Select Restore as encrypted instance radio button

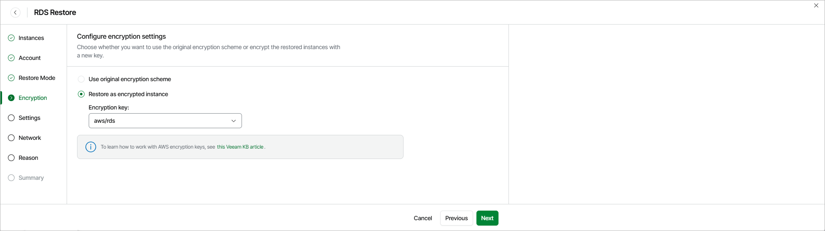pos(81,94)
